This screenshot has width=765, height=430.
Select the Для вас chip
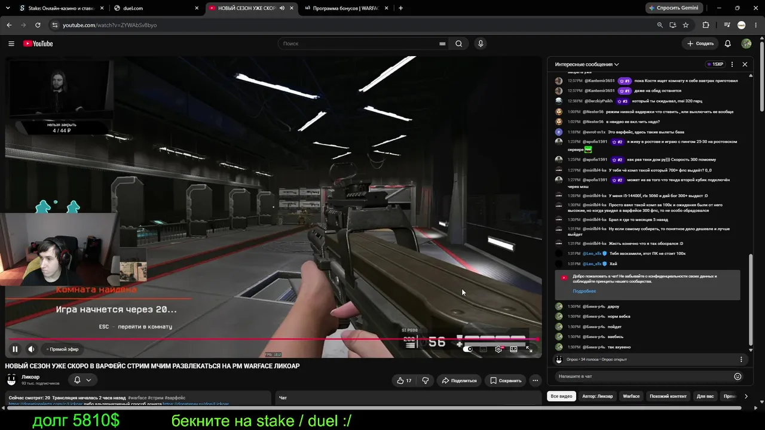click(x=706, y=396)
